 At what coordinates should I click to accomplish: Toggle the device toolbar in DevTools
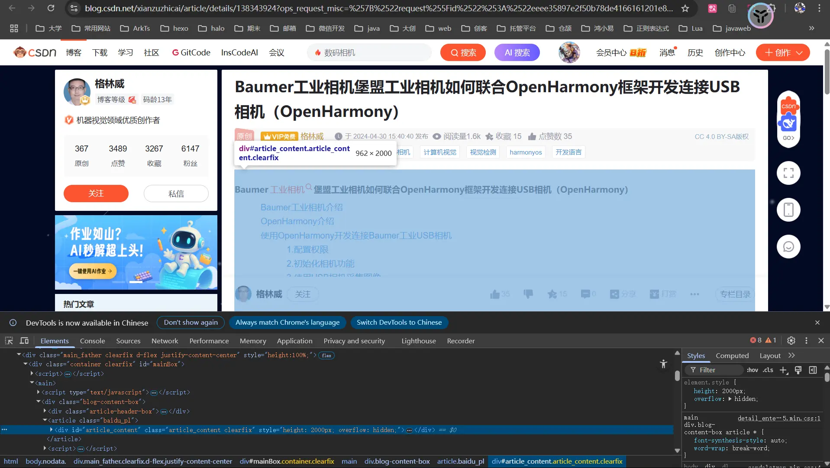tap(24, 341)
